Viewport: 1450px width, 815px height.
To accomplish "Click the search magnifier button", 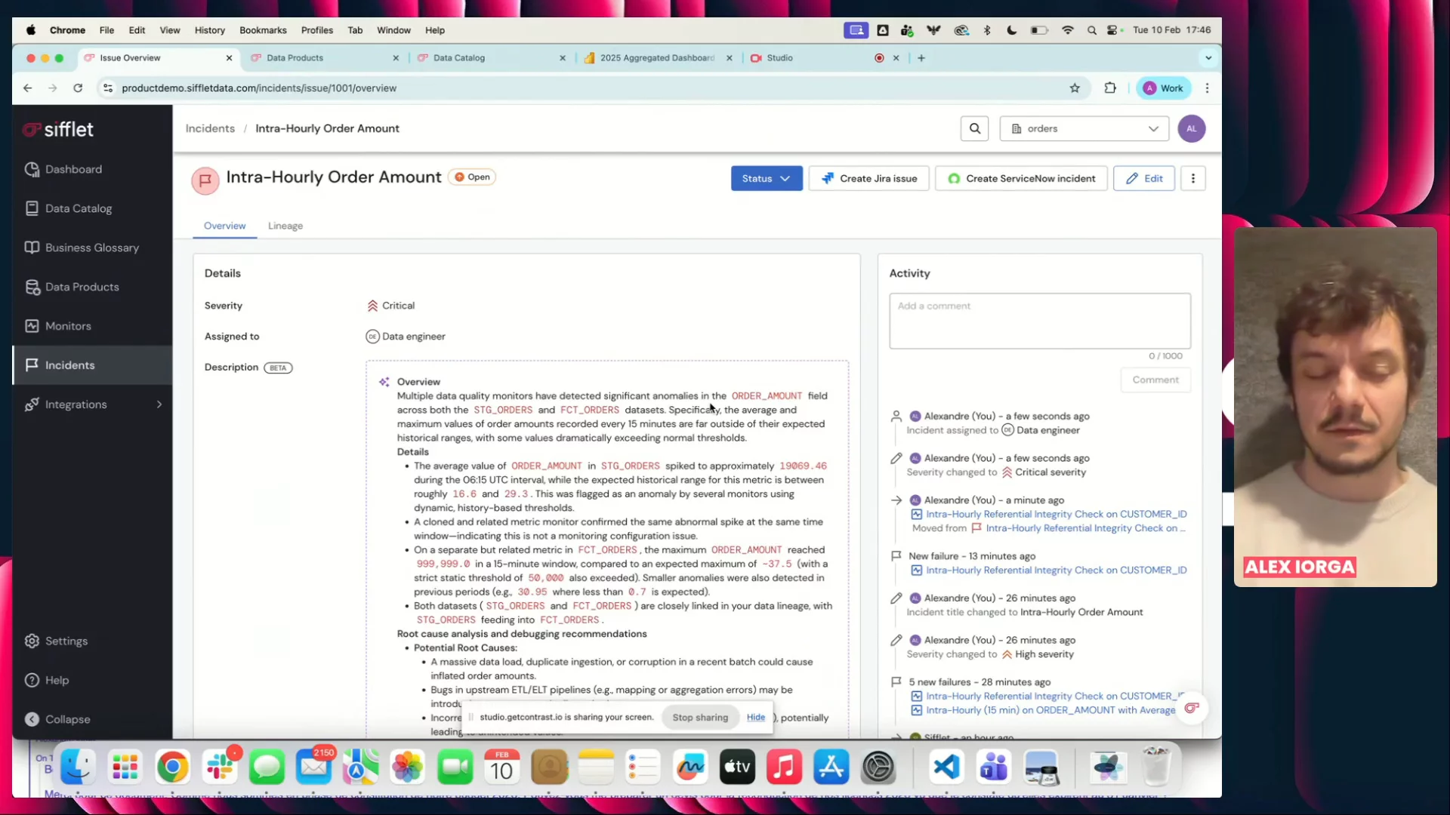I will click(x=974, y=128).
